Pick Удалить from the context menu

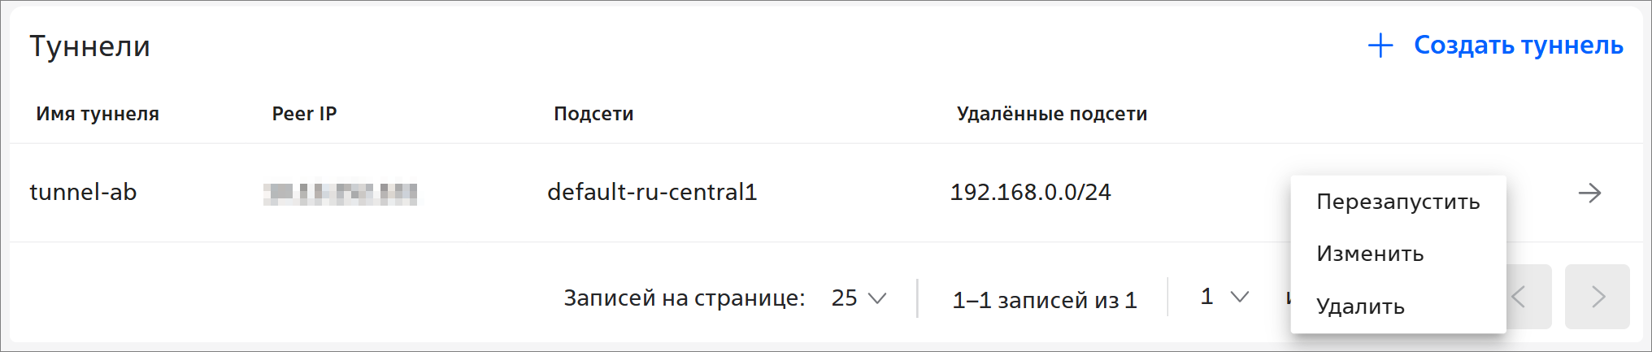tap(1360, 306)
